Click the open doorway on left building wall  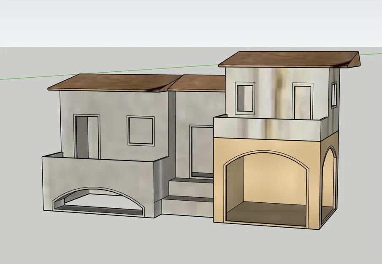pyautogui.click(x=87, y=136)
